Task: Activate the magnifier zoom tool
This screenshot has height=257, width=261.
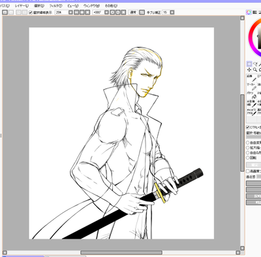Action: pos(255,70)
